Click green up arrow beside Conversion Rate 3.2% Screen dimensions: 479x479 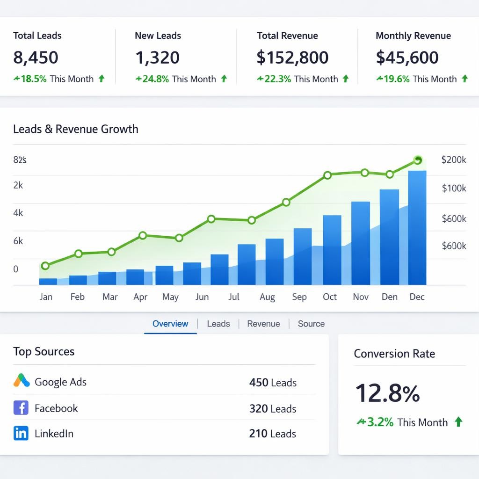458,422
